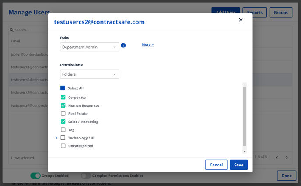
Task: Click the folder list scrollbar thumb
Action: pos(245,116)
